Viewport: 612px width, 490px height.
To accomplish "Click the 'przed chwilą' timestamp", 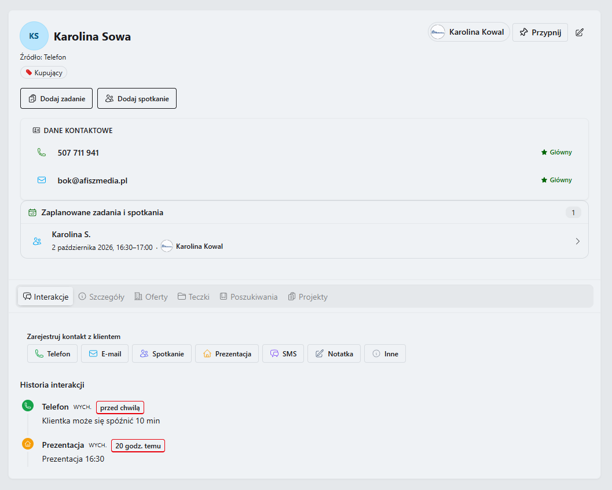I will [x=120, y=408].
